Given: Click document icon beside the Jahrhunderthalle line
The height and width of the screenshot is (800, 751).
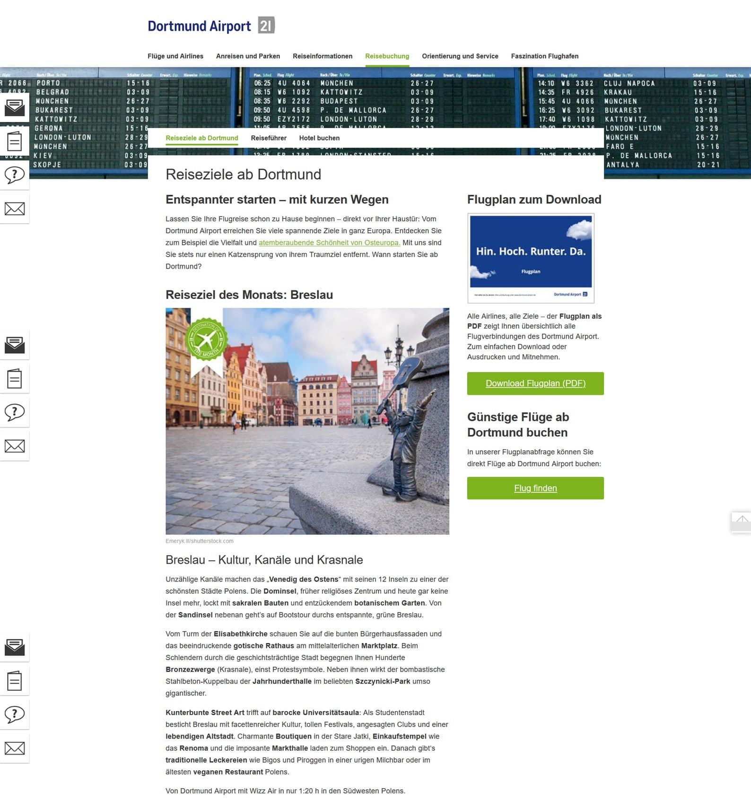Looking at the screenshot, I should [x=15, y=681].
